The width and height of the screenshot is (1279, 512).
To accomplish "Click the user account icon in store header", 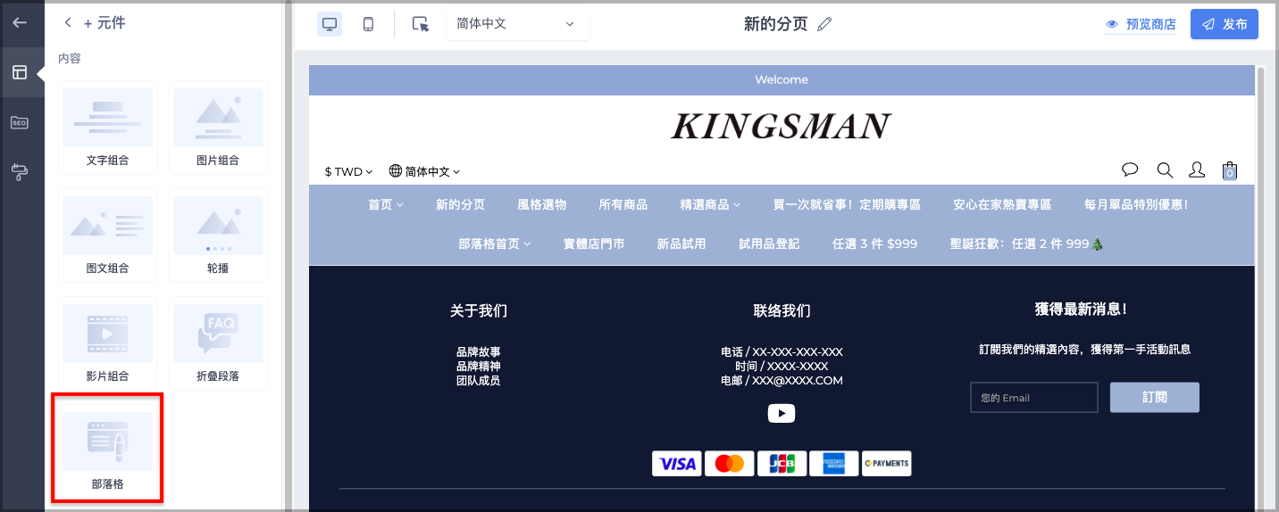I will 1197,169.
